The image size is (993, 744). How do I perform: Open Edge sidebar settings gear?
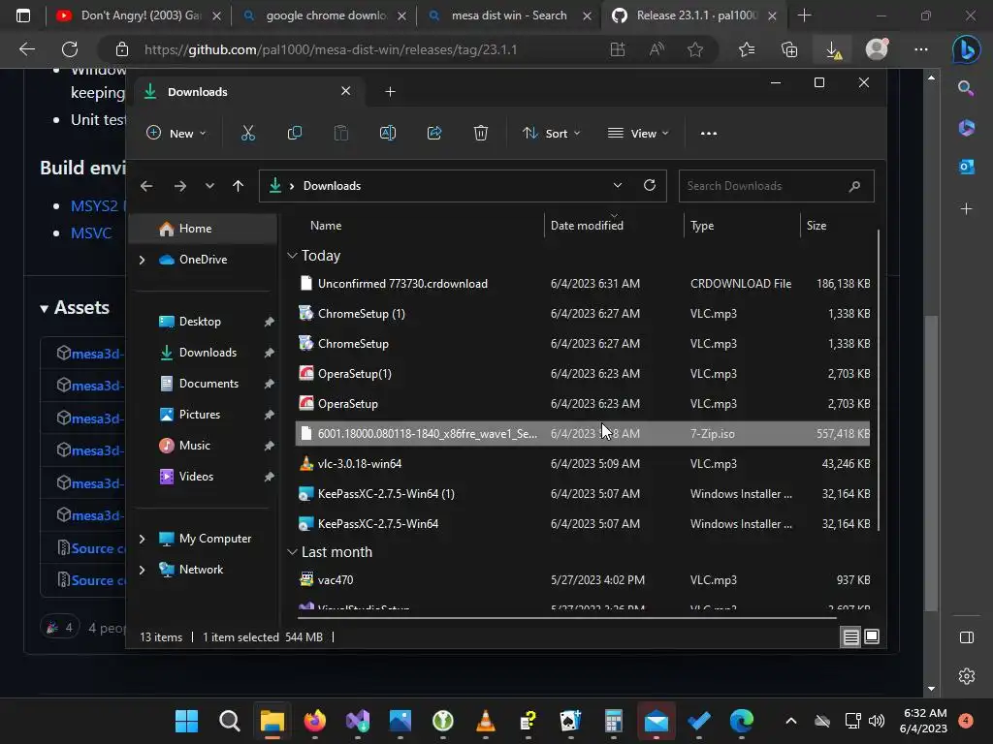[x=967, y=675]
